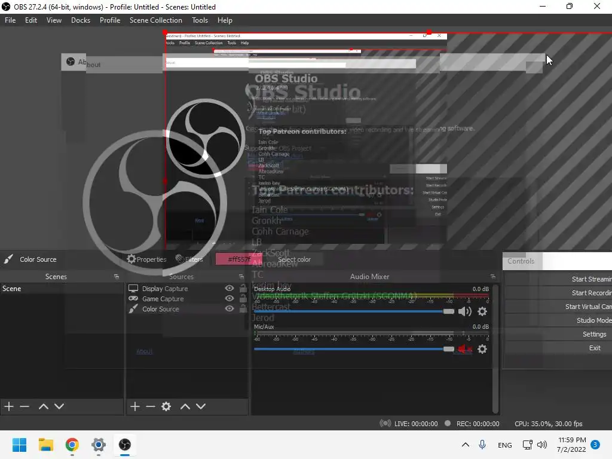Mute Desktop Audio speaker

coord(464,311)
